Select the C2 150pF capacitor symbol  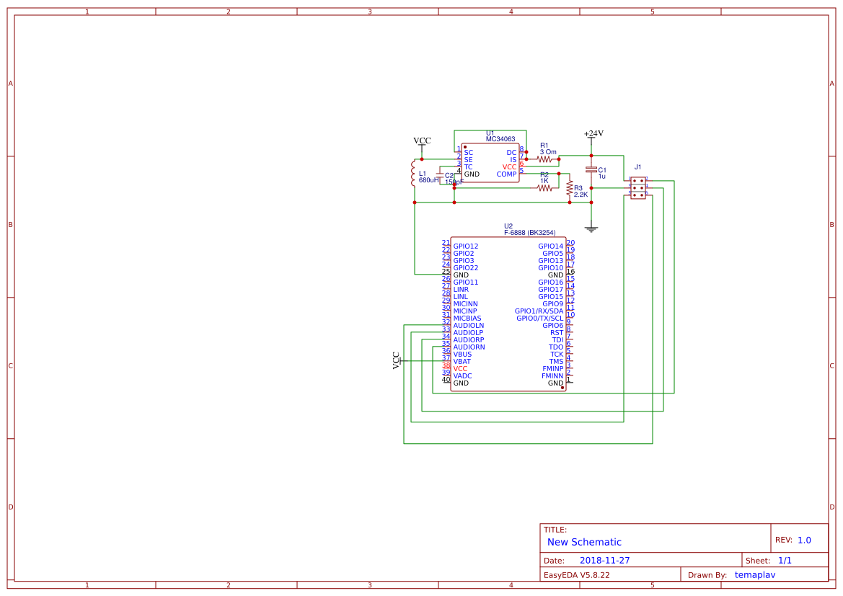click(441, 176)
